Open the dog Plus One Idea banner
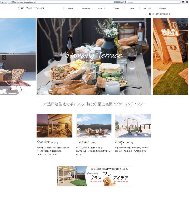 click(94, 176)
